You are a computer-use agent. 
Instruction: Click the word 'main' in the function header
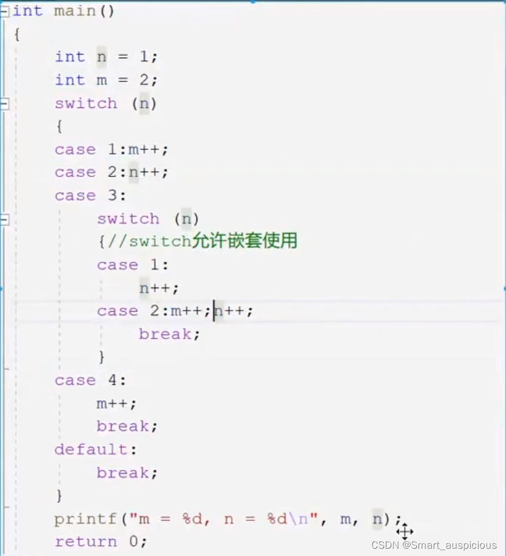75,11
